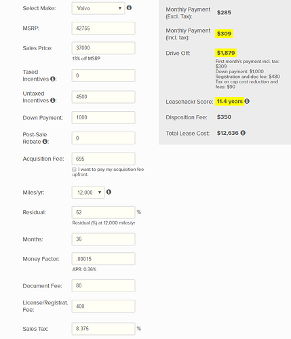Click the Document Fee field showing 80
This screenshot has width=291, height=339.
click(104, 285)
